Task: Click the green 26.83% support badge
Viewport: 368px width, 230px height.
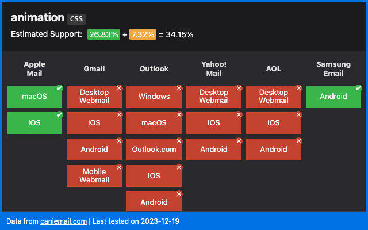Action: point(103,34)
